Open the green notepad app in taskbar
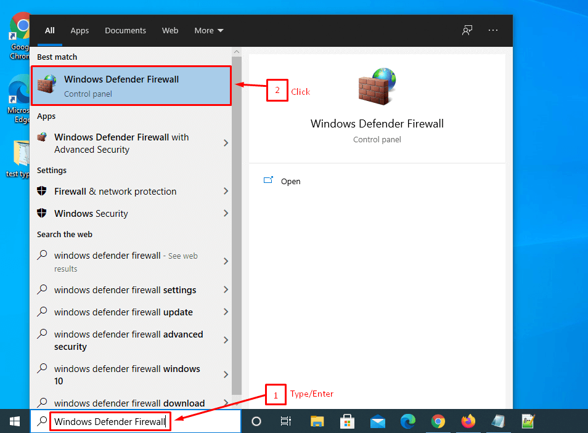 tap(528, 421)
